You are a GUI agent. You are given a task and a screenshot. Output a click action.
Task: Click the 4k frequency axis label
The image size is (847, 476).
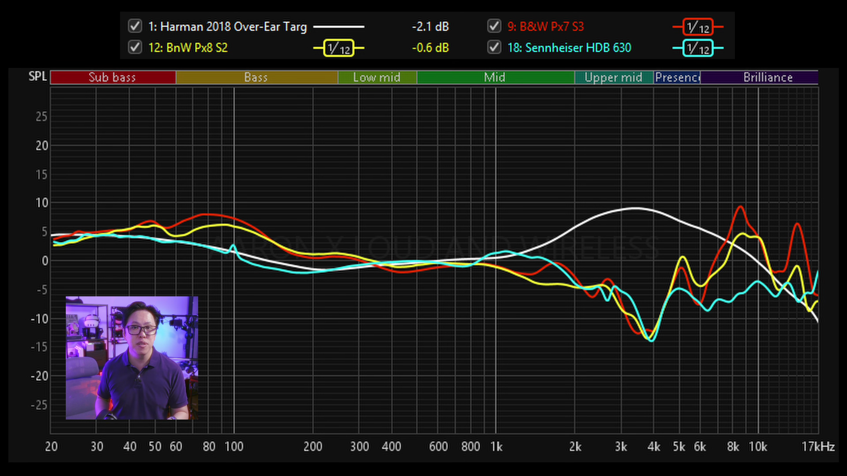(654, 446)
